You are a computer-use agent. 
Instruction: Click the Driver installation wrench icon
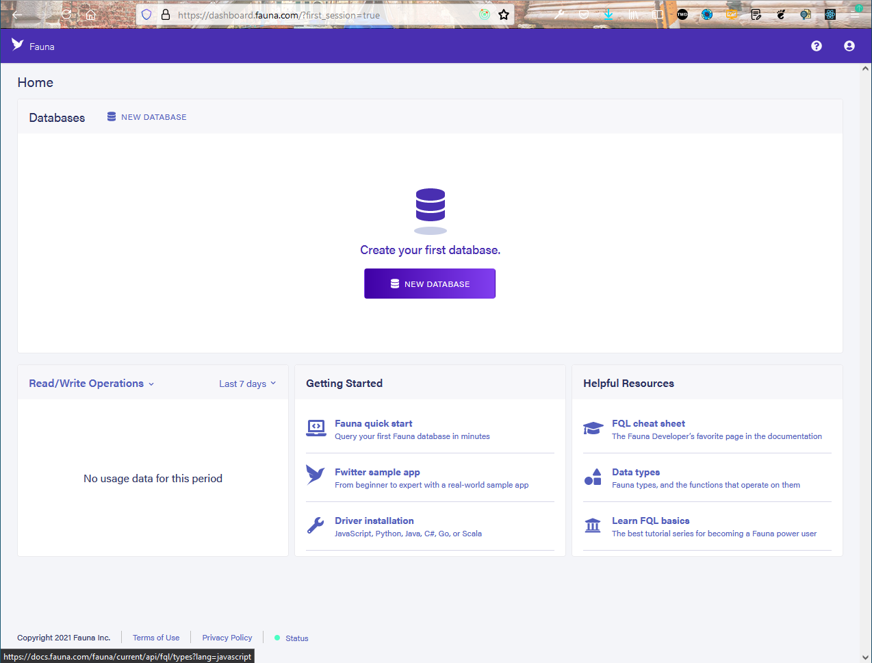(316, 525)
